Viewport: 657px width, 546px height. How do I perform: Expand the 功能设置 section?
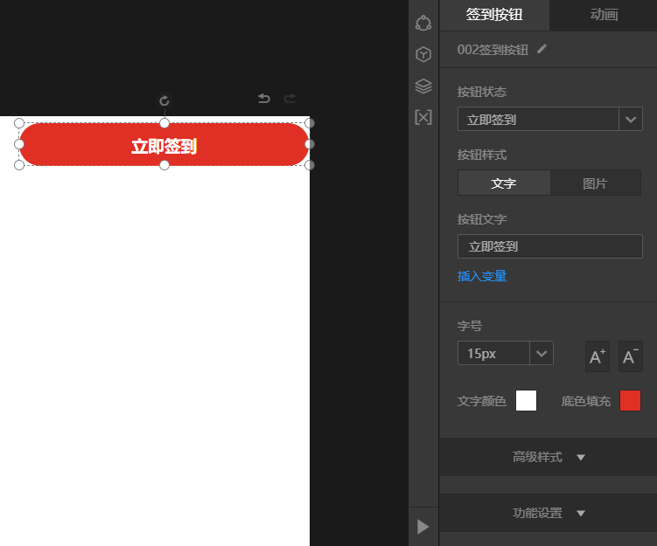click(x=548, y=513)
